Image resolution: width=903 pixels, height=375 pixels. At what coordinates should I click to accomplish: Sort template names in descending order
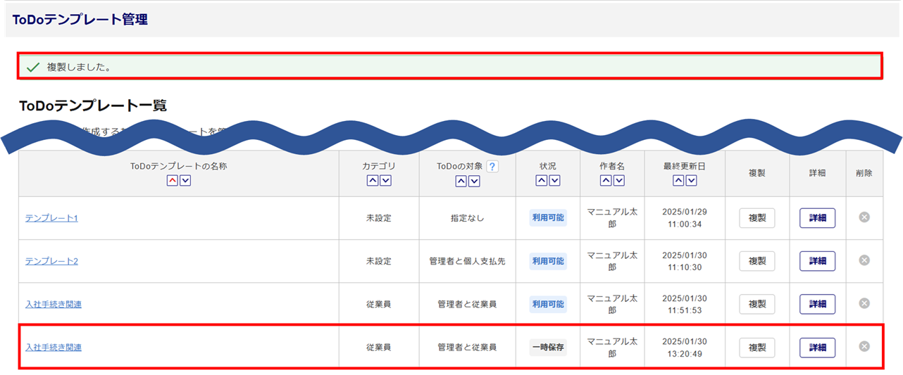tap(185, 181)
